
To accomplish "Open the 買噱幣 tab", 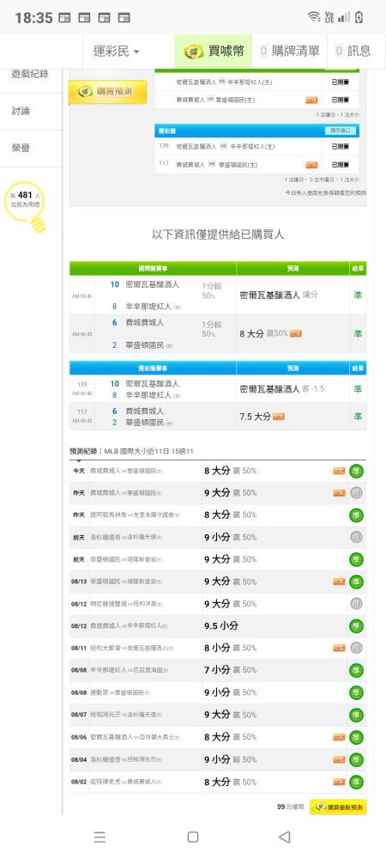I will 214,52.
